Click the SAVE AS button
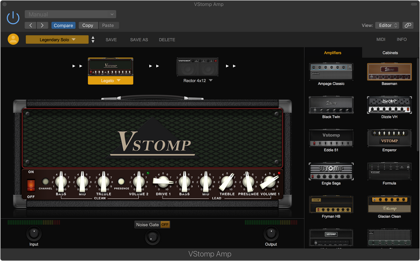Screen dimensions: 420x261 tap(139, 40)
